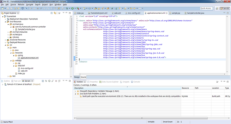Open the Properties view tab
Screen dimensions: 231x124
click(x=92, y=82)
